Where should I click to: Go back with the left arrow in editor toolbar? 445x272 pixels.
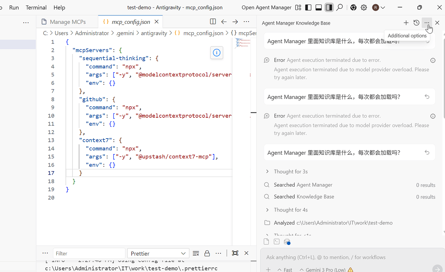224,22
